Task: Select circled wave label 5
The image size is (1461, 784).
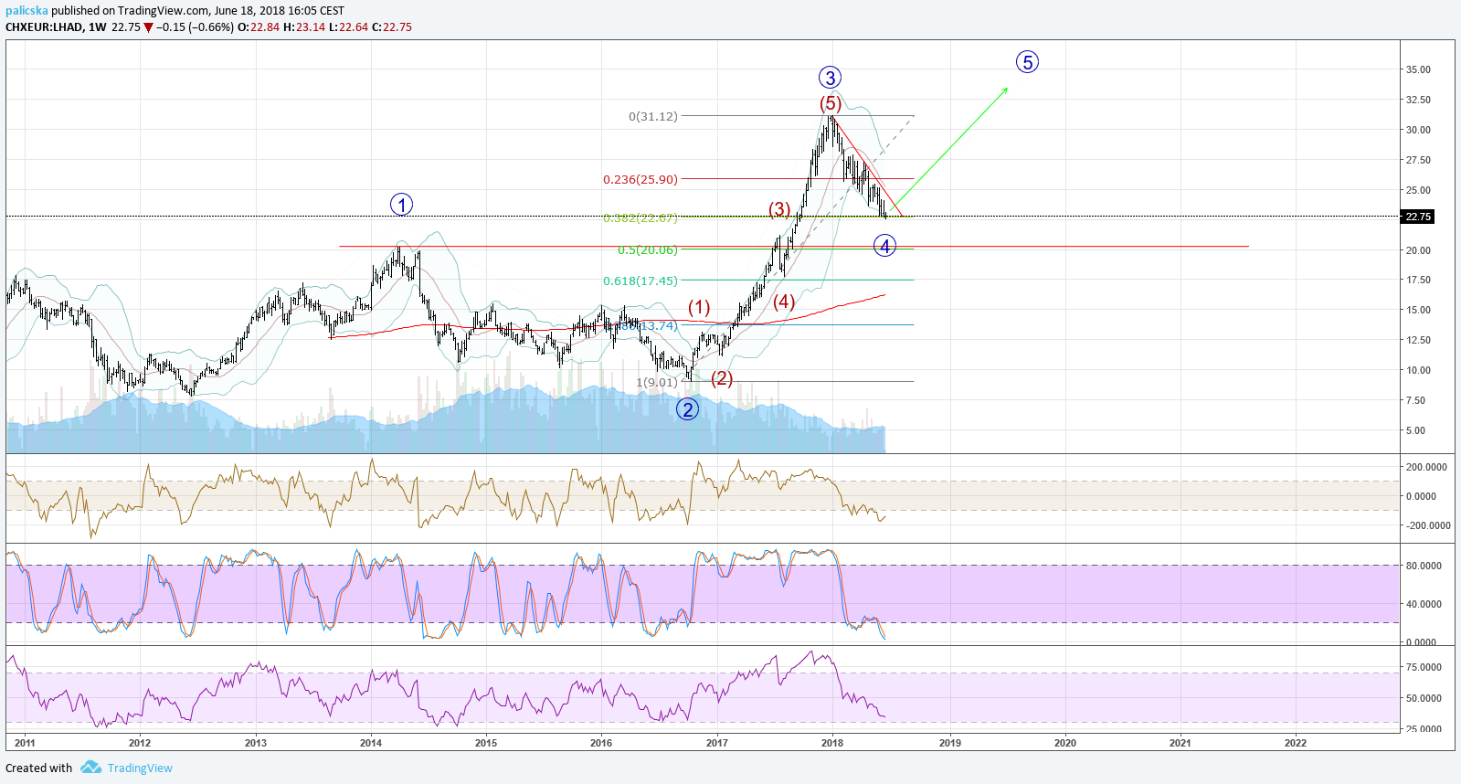Action: [x=1027, y=62]
